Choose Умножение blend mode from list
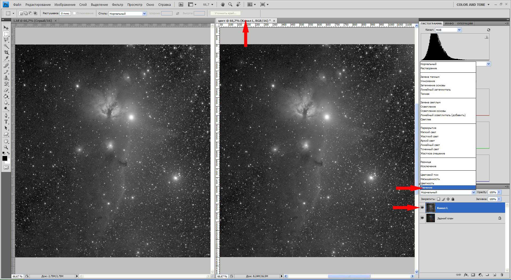 point(428,81)
